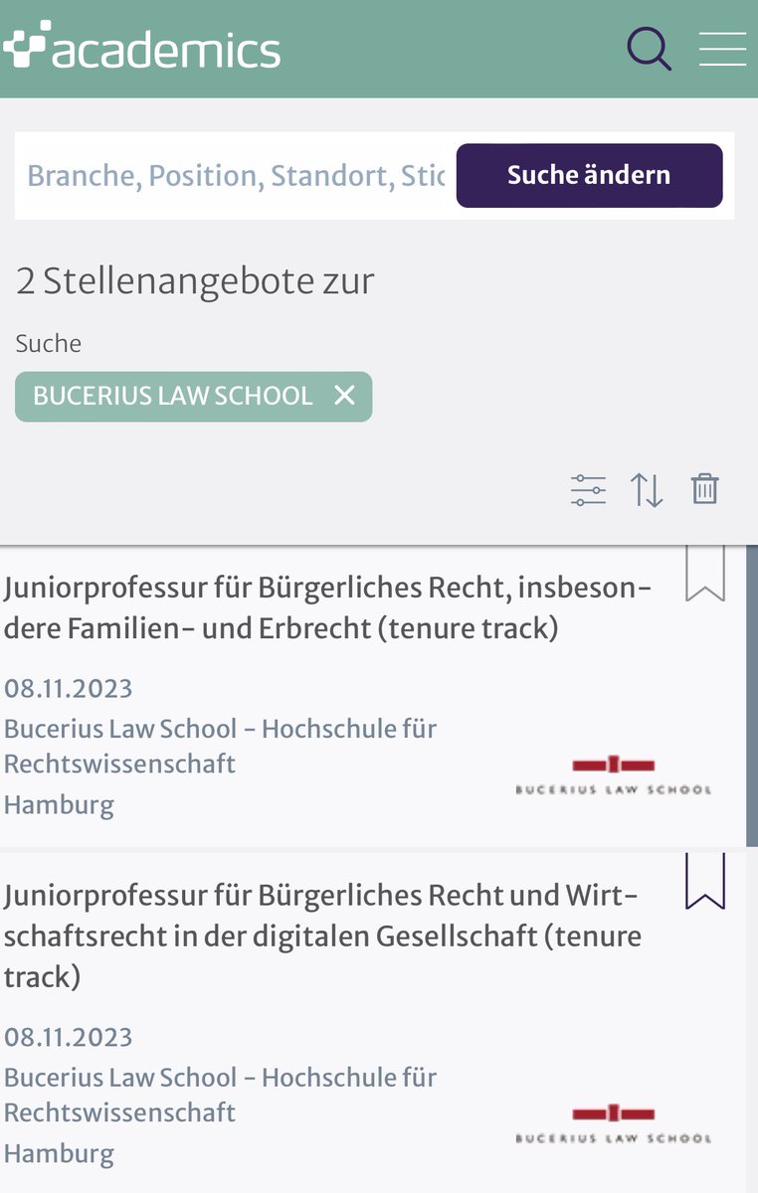Bookmark the Wirtschaftsrecht digitale Gesellschaft job
Image resolution: width=758 pixels, height=1193 pixels.
coord(705,881)
